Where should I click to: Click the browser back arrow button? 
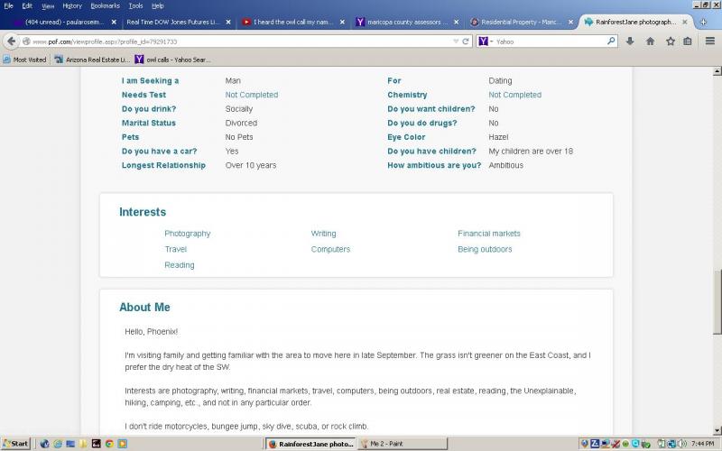(x=12, y=41)
